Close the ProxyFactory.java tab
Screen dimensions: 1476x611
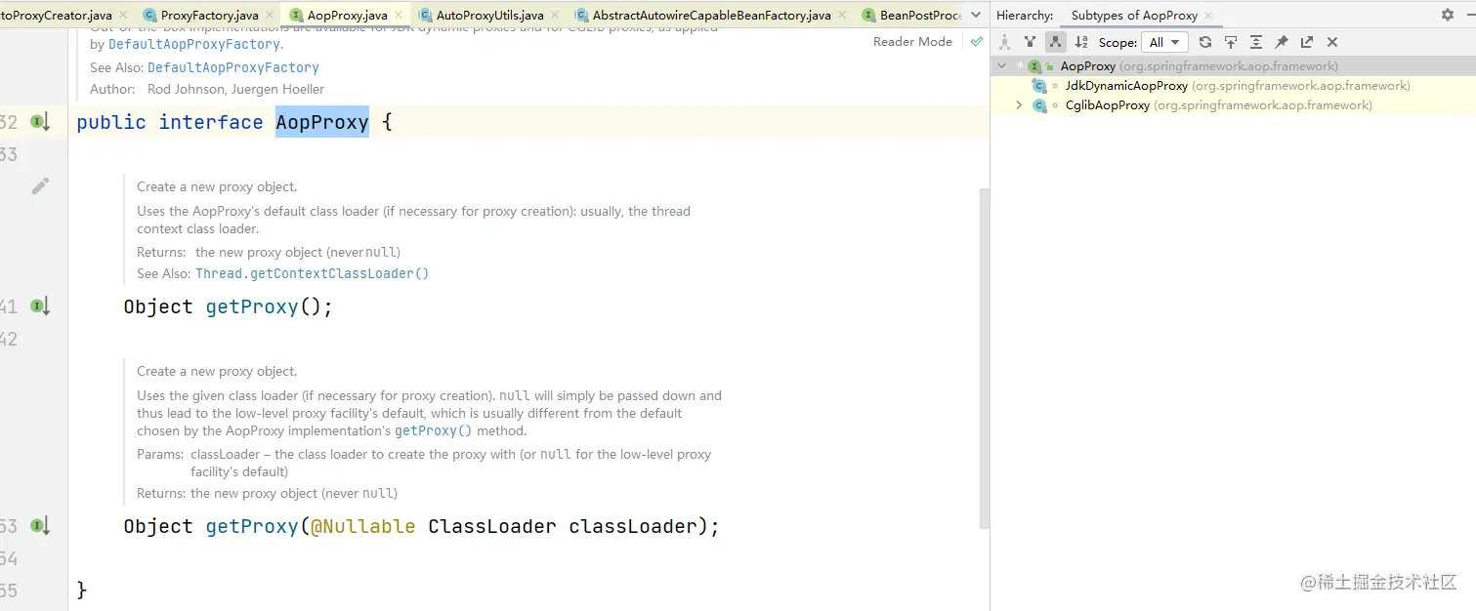tap(270, 16)
